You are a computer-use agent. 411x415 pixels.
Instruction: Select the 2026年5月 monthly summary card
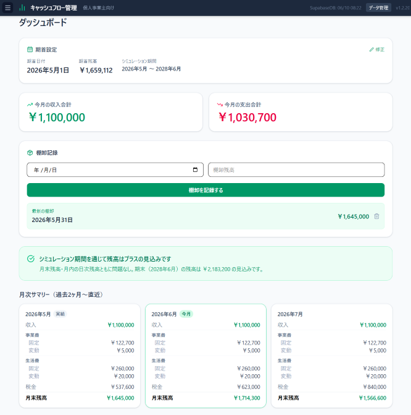point(80,356)
